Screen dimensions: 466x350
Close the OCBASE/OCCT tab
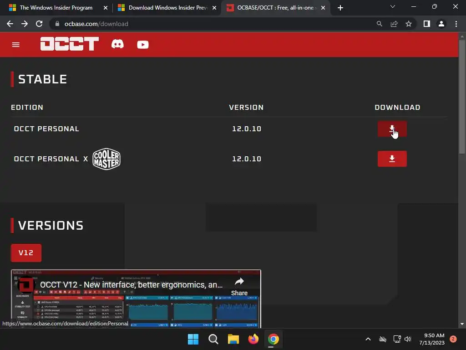pos(323,8)
